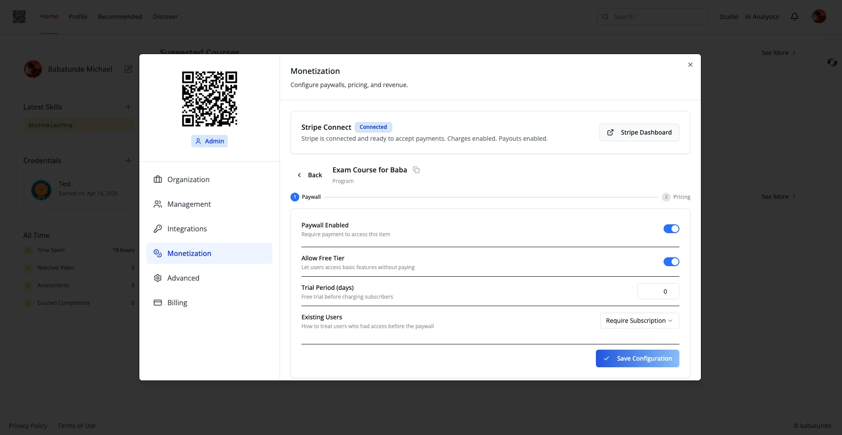The height and width of the screenshot is (435, 842).
Task: Open Studio from the navbar
Action: [729, 17]
